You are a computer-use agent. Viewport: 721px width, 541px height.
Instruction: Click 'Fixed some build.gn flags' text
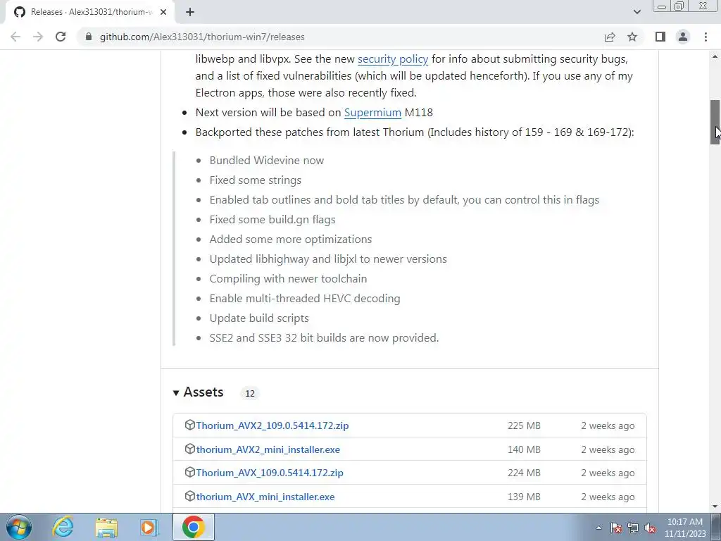tap(272, 220)
